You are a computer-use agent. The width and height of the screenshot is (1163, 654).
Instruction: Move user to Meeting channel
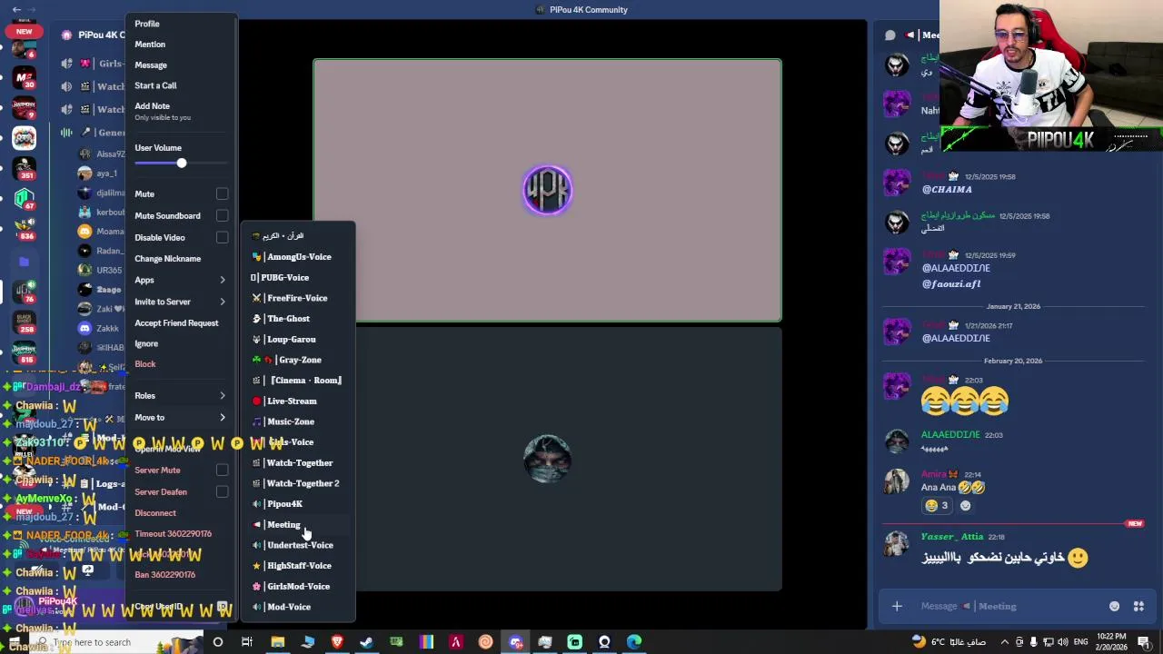click(x=297, y=525)
